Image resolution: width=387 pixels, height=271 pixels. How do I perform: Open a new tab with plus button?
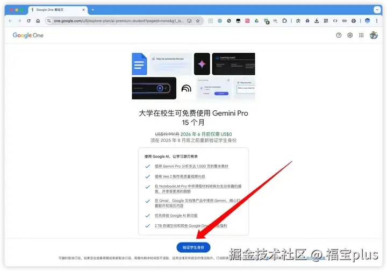[93, 10]
